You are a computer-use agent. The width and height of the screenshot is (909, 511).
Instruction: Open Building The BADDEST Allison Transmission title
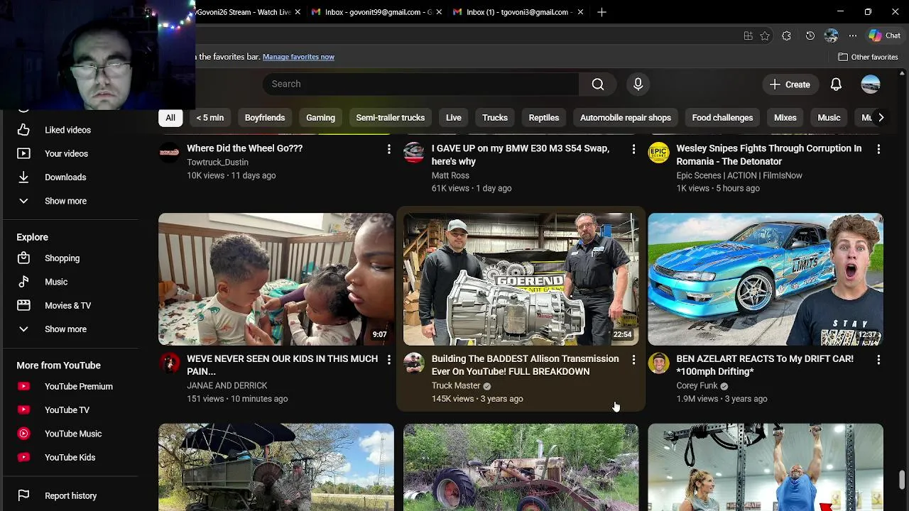[x=525, y=365]
